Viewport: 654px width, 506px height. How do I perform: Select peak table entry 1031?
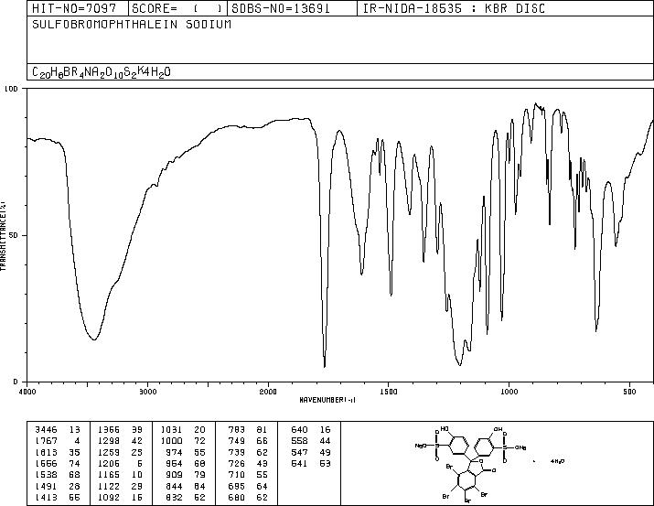point(183,430)
